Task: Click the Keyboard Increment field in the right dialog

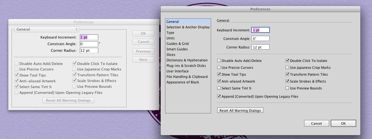Action: pyautogui.click(x=260, y=30)
